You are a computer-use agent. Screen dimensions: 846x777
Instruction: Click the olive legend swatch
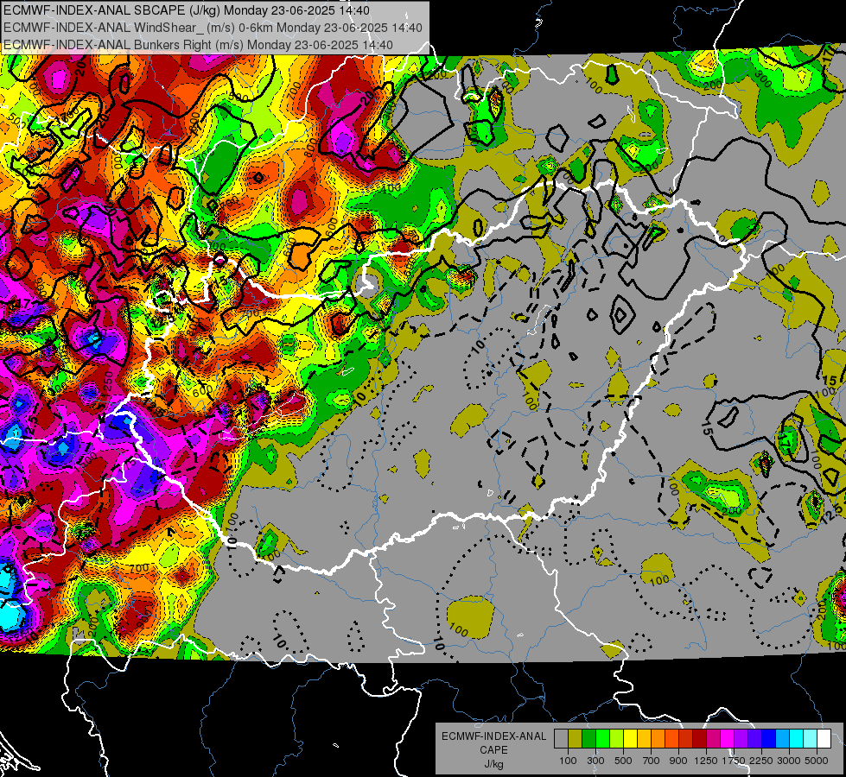575,739
